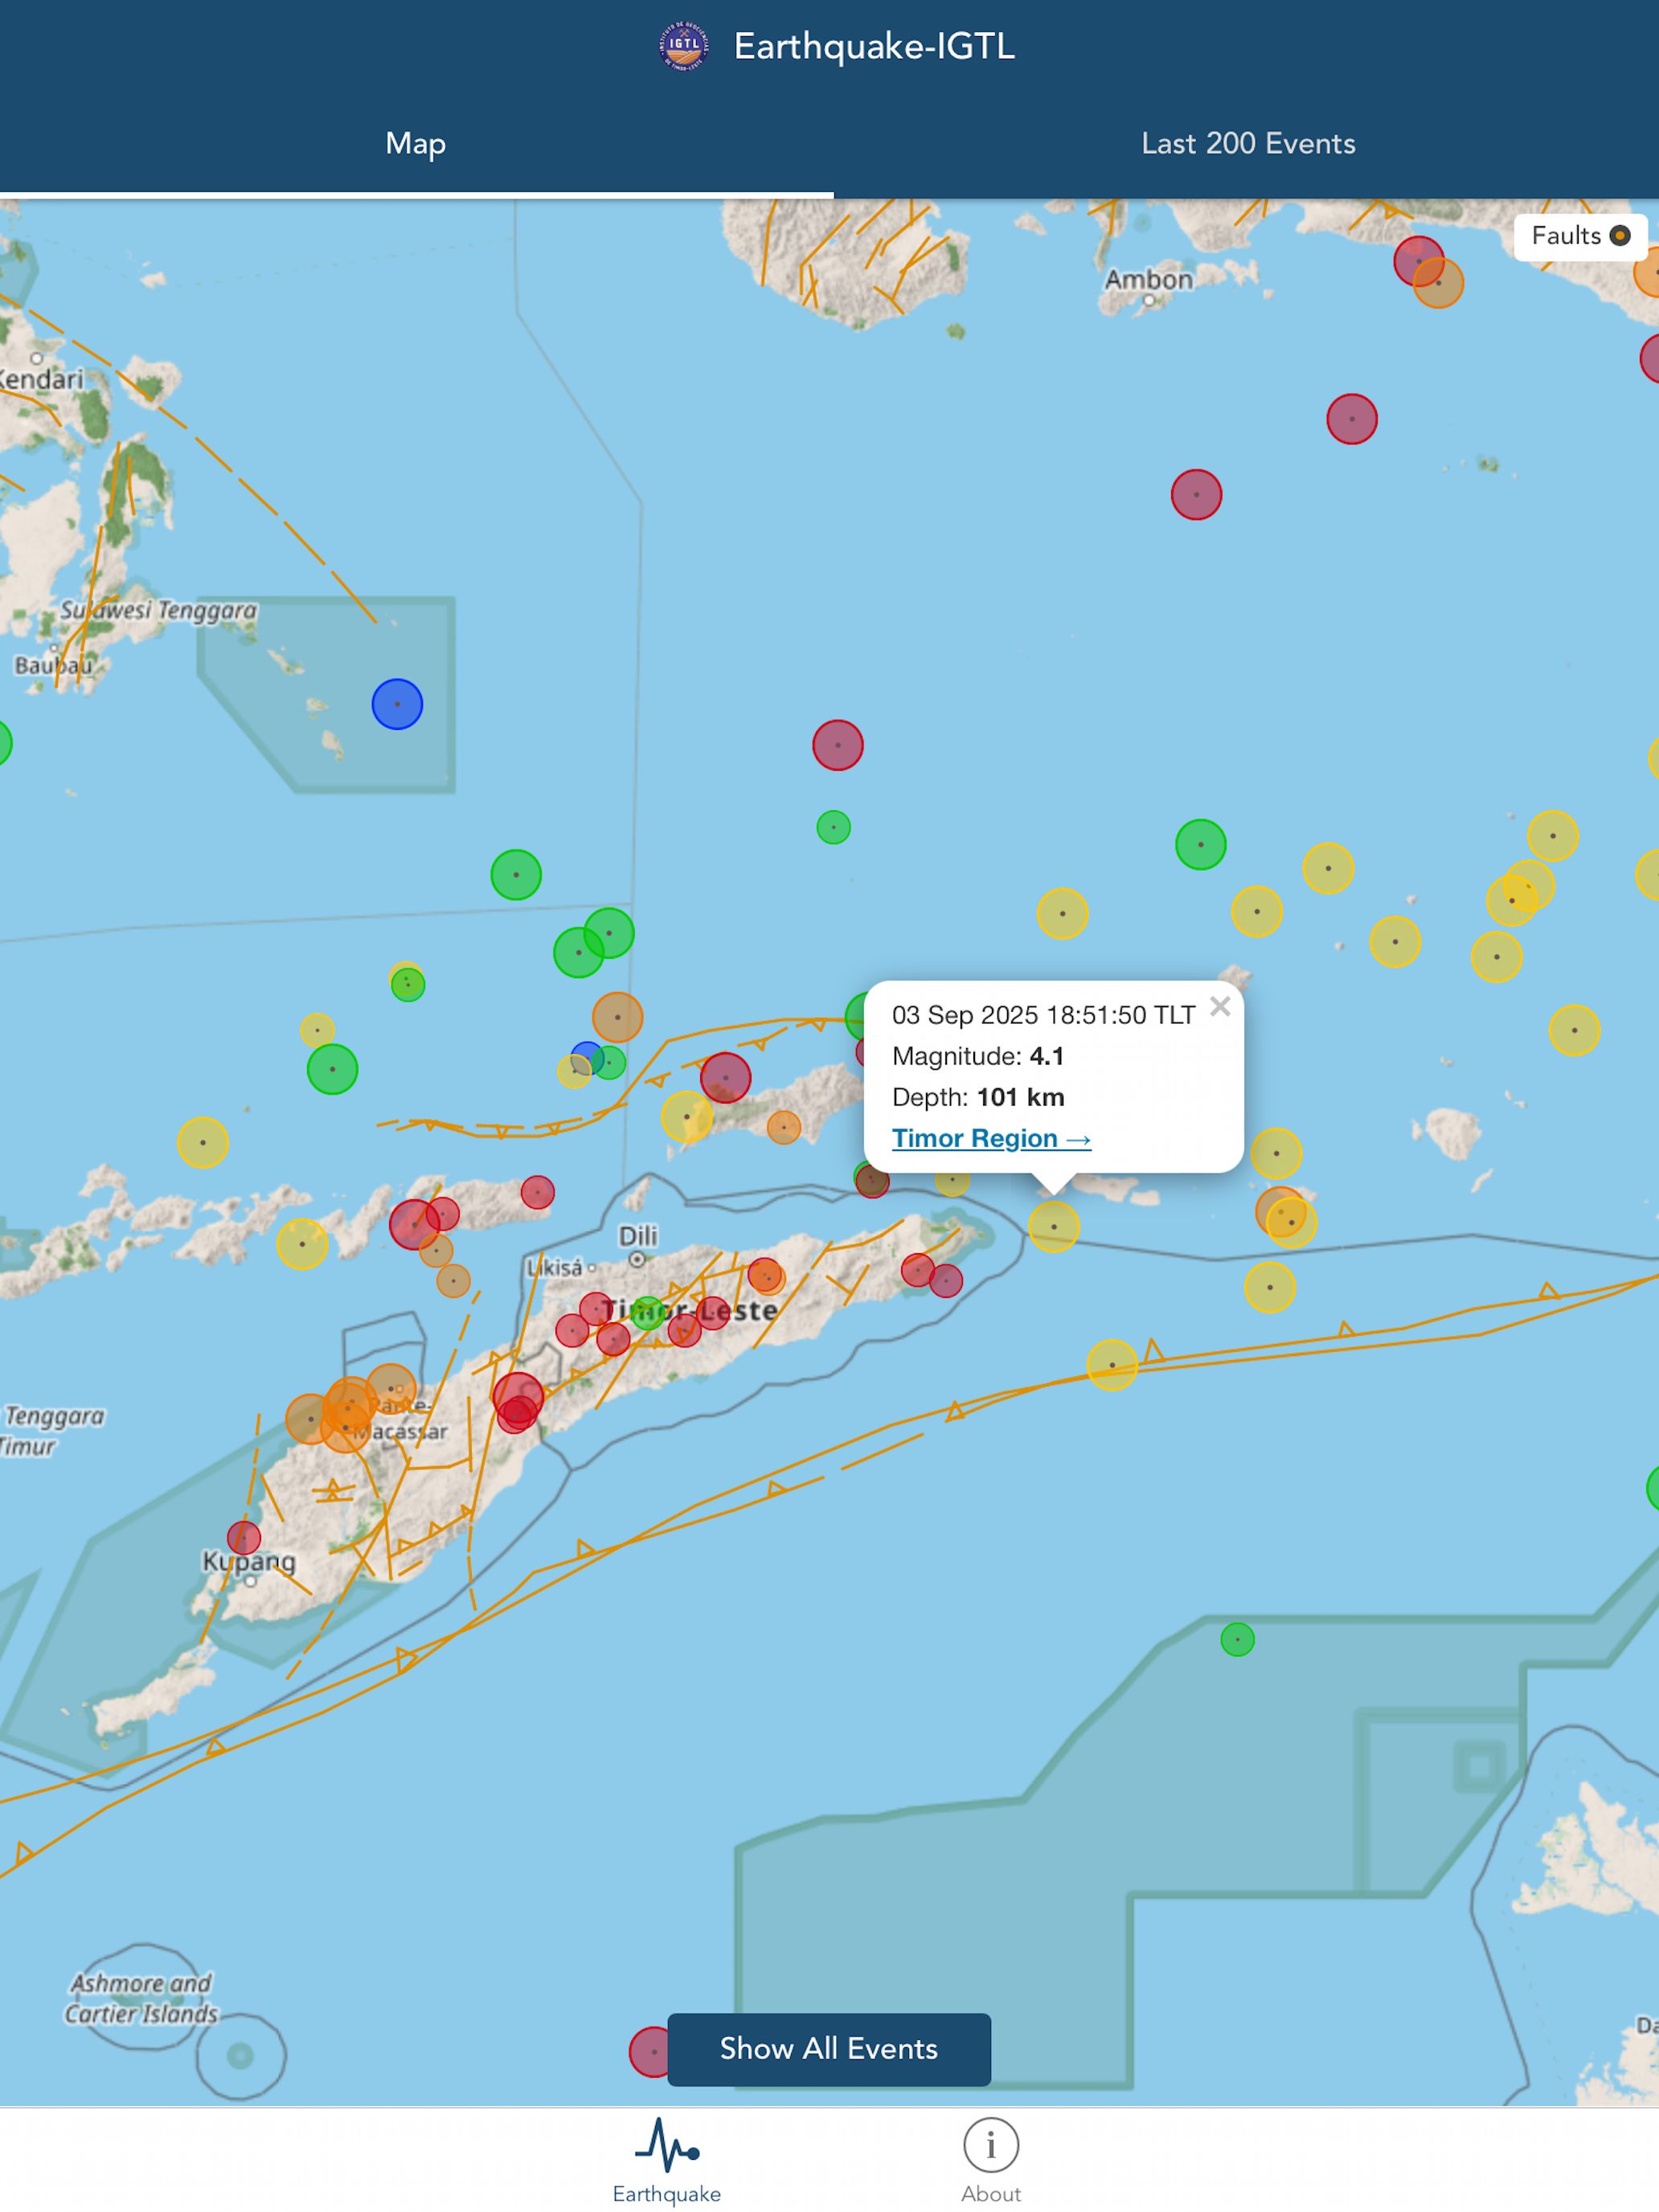Tap the yellow marker below the popup
Viewport: 1659px width, 2212px height.
[1053, 1226]
